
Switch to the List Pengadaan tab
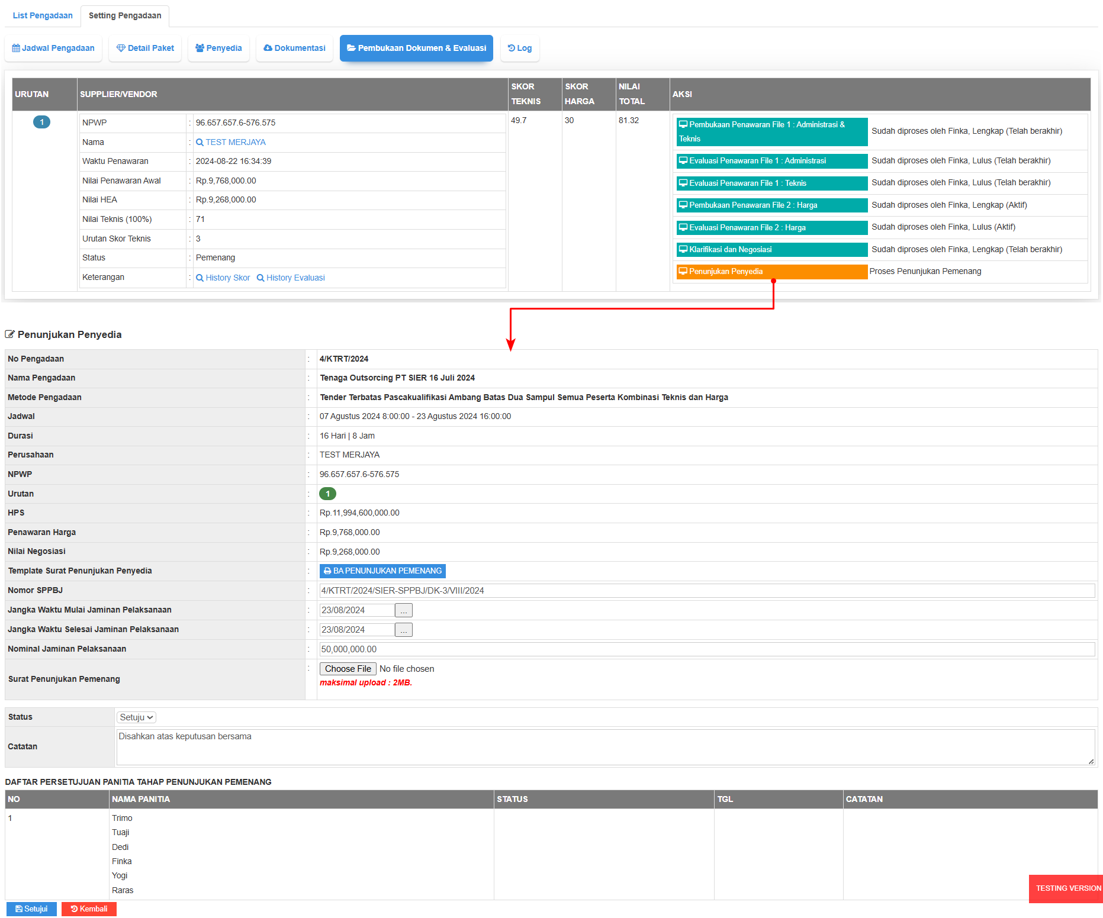43,15
